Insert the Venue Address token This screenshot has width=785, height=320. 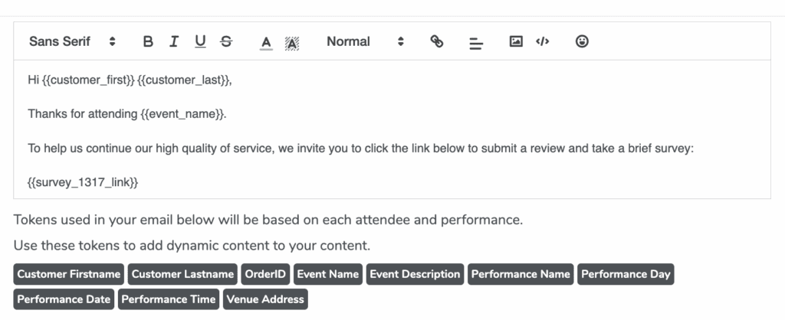coord(265,299)
